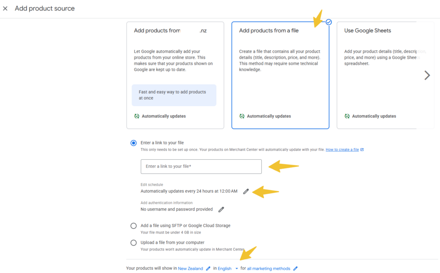
Task: Edit authentication username and password pencil
Action: (221, 210)
